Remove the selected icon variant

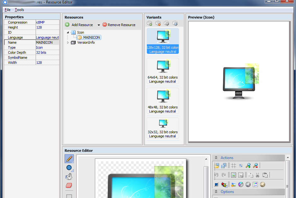[158, 23]
